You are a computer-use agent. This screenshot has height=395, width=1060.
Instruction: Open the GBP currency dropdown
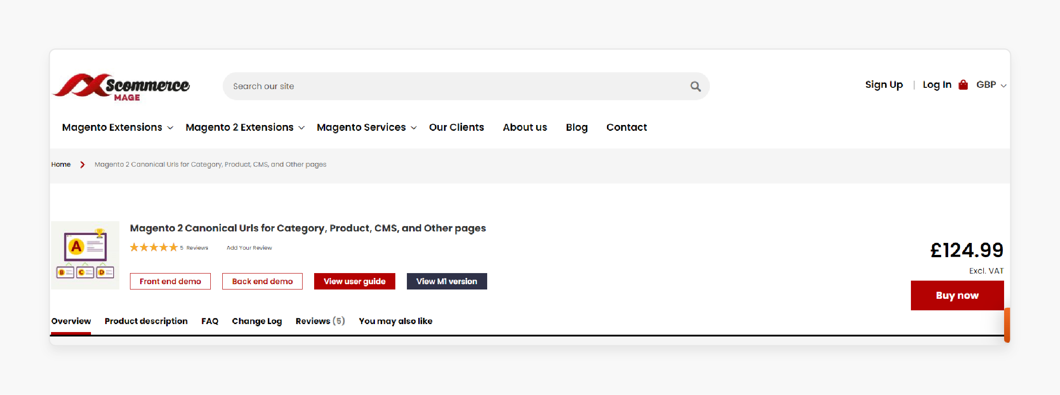991,85
